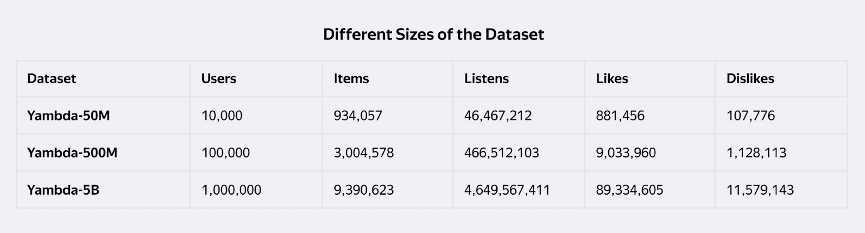The image size is (865, 233).
Task: Select the 46,467,212 listens cell
Action: pyautogui.click(x=497, y=116)
